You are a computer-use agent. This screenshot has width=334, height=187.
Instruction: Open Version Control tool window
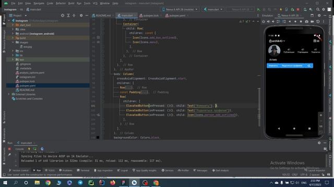(19, 170)
